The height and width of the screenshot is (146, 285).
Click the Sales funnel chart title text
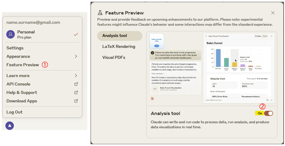214,43
